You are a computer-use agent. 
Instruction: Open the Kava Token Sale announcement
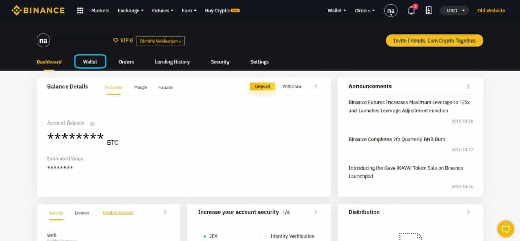click(406, 172)
